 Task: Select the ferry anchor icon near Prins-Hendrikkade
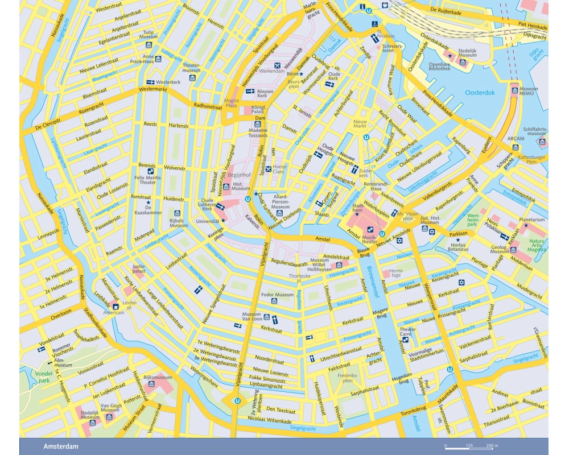374,24
